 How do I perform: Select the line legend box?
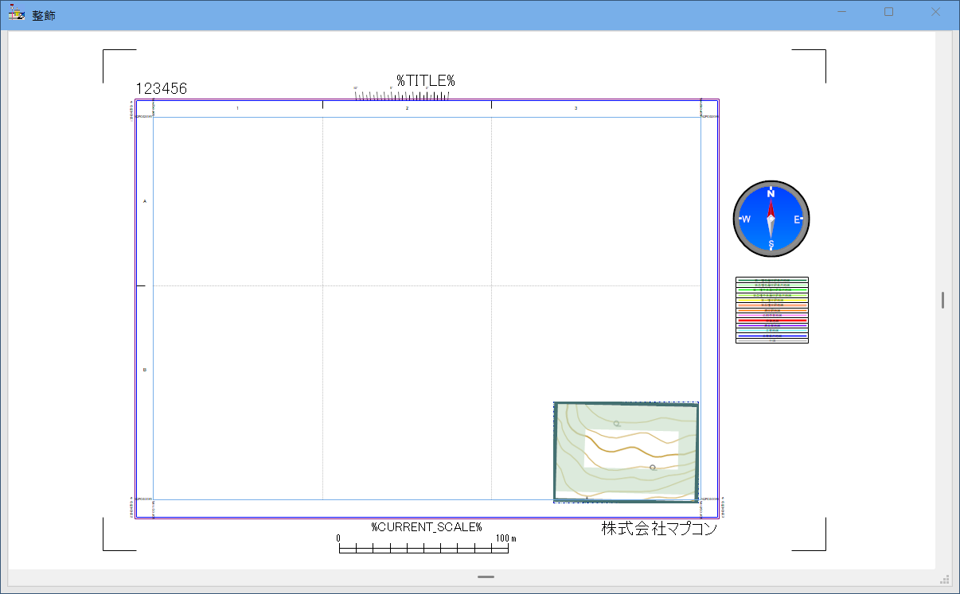(x=771, y=310)
